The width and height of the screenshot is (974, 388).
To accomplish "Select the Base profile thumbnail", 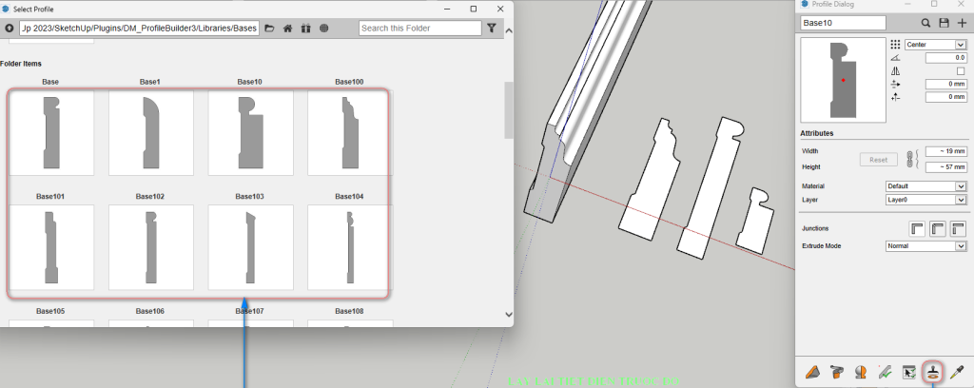I will [51, 133].
